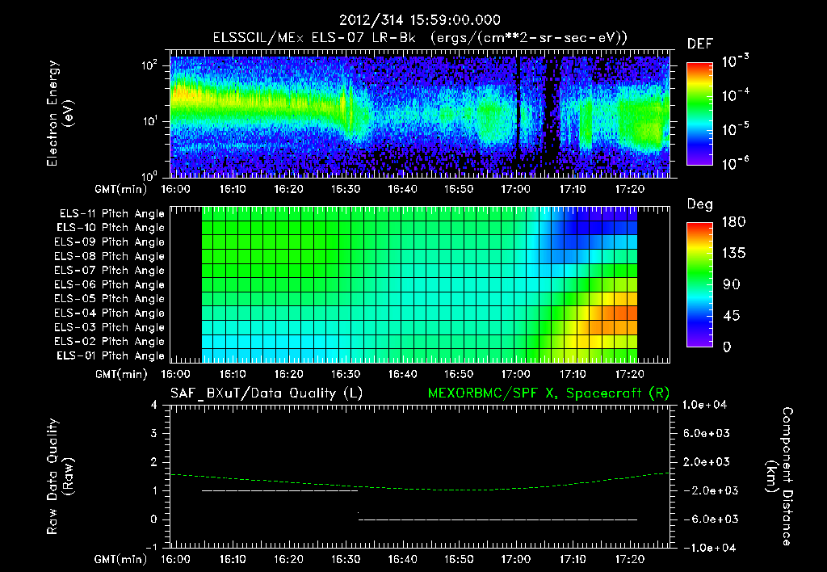Click the ELS-07 Pitch Angle row label

pyautogui.click(x=110, y=270)
